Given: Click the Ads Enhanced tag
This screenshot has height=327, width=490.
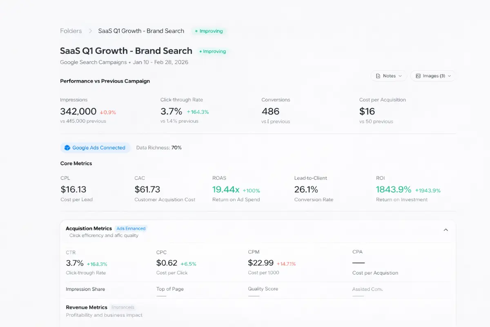Looking at the screenshot, I should tap(131, 228).
